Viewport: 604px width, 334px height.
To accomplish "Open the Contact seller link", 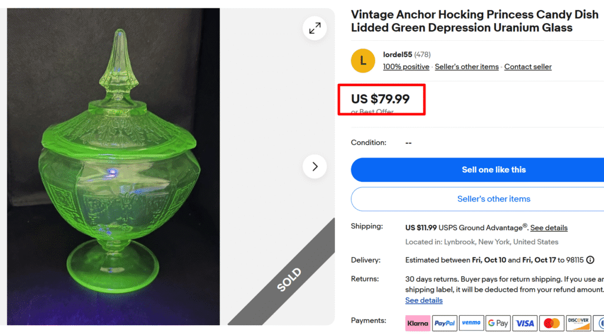I will point(528,67).
